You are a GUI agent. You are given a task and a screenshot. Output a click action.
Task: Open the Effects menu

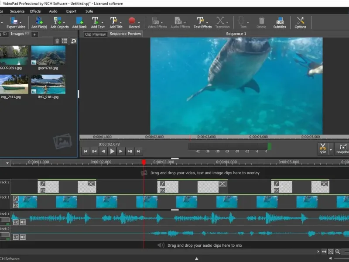tap(35, 11)
